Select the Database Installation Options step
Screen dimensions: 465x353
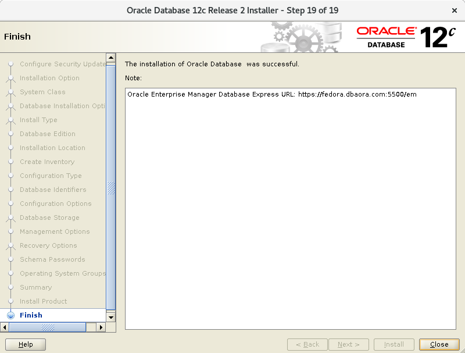[x=62, y=106]
